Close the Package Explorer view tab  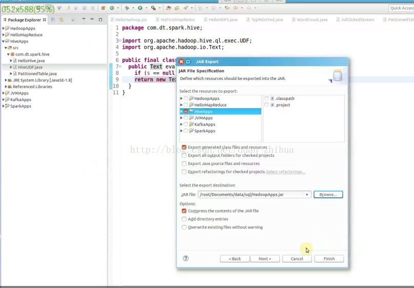coord(45,19)
